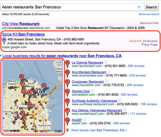Star the AsiaSF result
This screenshot has width=161, height=137.
click(x=85, y=119)
